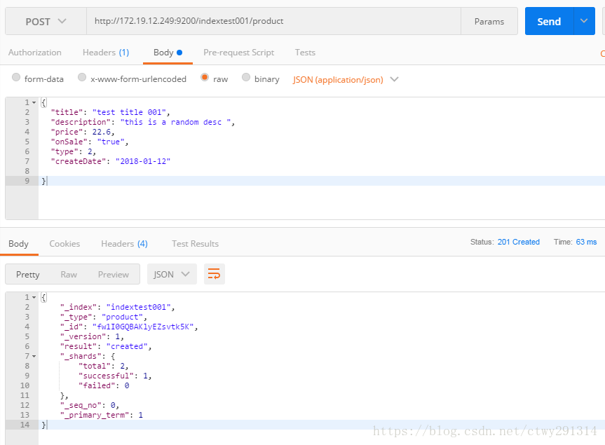Image resolution: width=605 pixels, height=445 pixels.
Task: Click the request "type": 2 line
Action: click(74, 151)
